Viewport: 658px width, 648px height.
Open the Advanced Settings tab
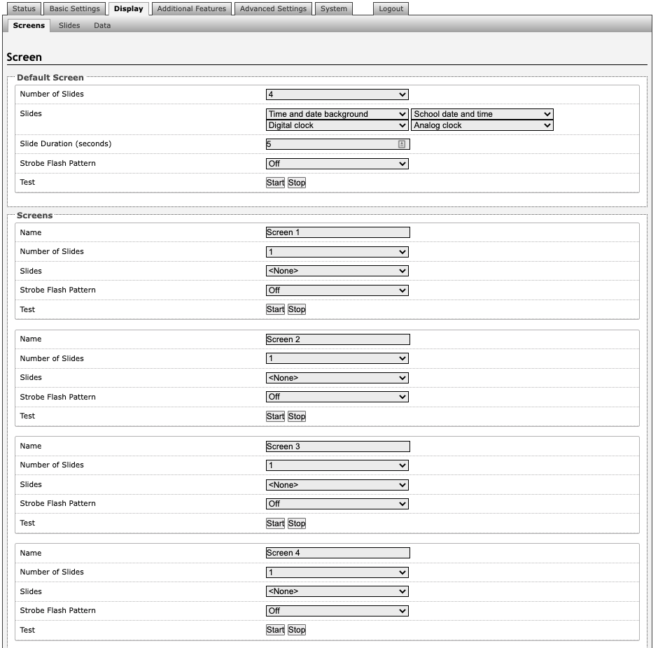coord(273,9)
